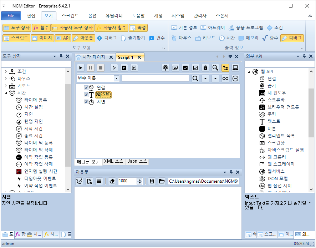Click the image edit icon in script toolbar
Viewport: 316px width, 248px height.
[175, 68]
